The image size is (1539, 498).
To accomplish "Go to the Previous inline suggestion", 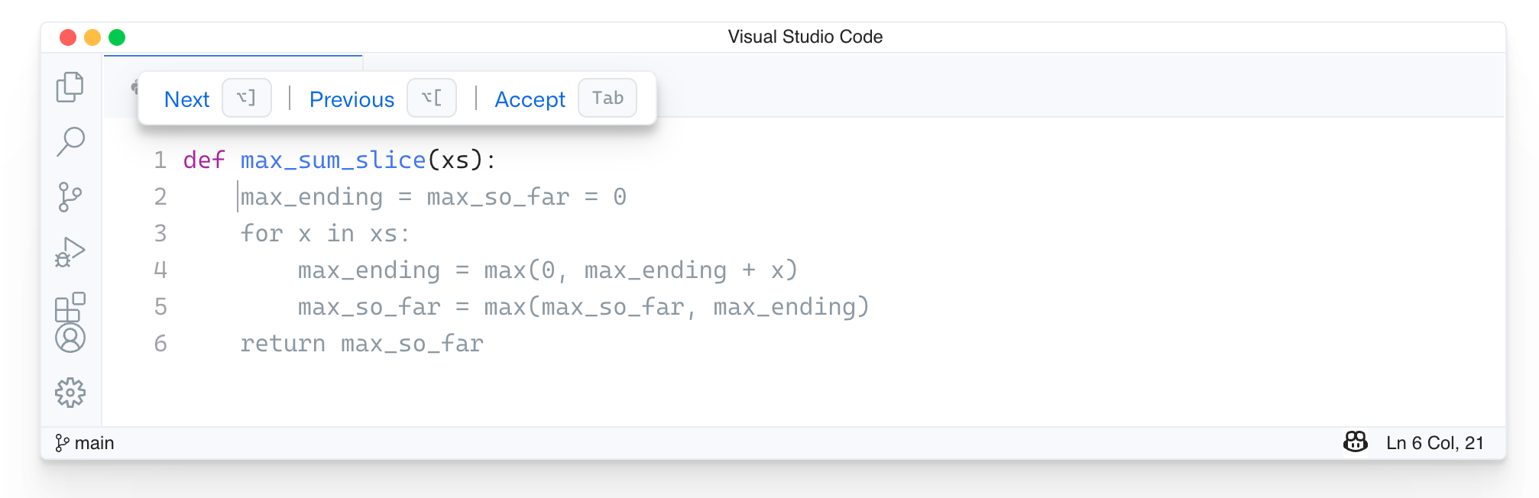I will (352, 99).
